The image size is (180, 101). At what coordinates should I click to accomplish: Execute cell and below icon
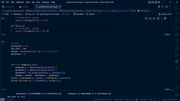click(154, 19)
